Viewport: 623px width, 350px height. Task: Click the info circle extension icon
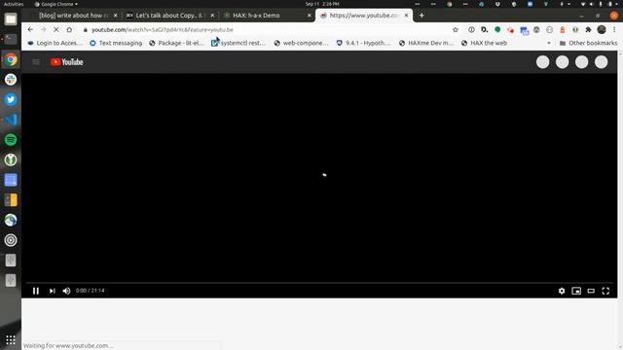[471, 30]
